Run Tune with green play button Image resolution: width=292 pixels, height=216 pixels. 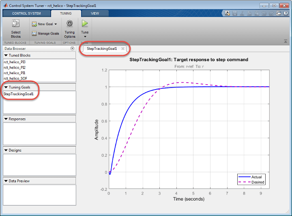click(85, 24)
